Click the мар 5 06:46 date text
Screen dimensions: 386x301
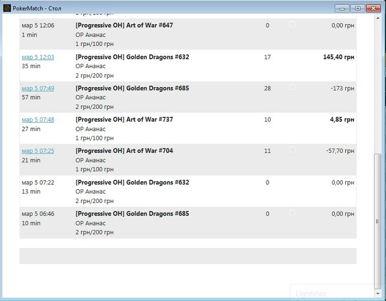point(38,214)
